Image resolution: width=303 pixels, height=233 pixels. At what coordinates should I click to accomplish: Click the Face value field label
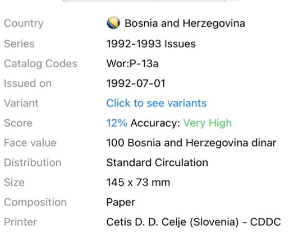point(30,143)
